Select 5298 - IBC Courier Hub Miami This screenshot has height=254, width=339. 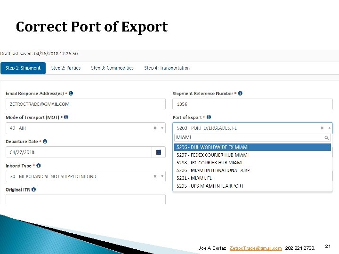tap(252, 163)
